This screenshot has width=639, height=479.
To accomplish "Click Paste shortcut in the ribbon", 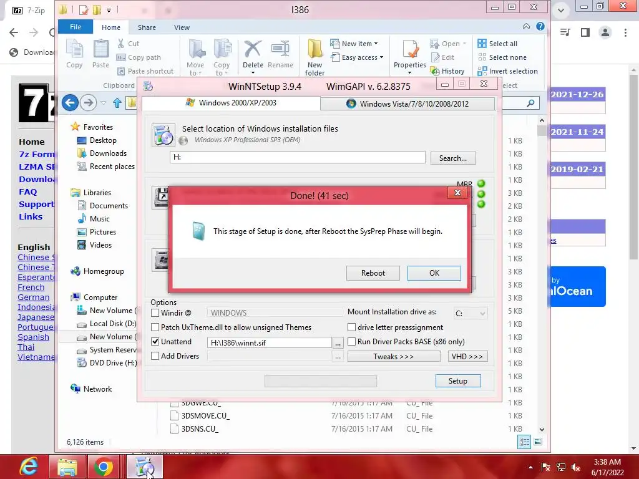I will (x=145, y=71).
